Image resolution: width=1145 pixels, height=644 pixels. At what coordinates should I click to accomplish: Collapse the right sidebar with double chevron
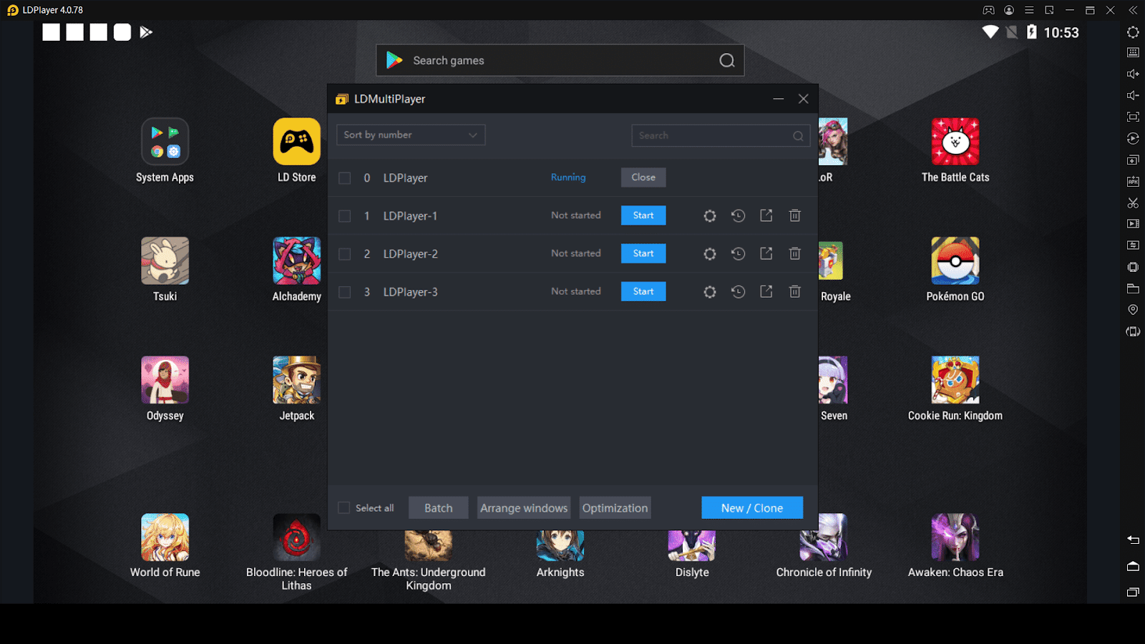pyautogui.click(x=1133, y=10)
